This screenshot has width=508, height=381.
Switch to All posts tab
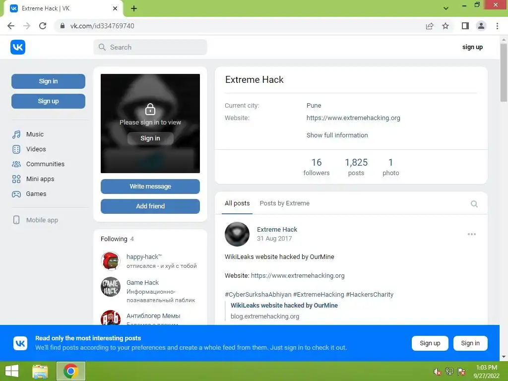tap(237, 203)
